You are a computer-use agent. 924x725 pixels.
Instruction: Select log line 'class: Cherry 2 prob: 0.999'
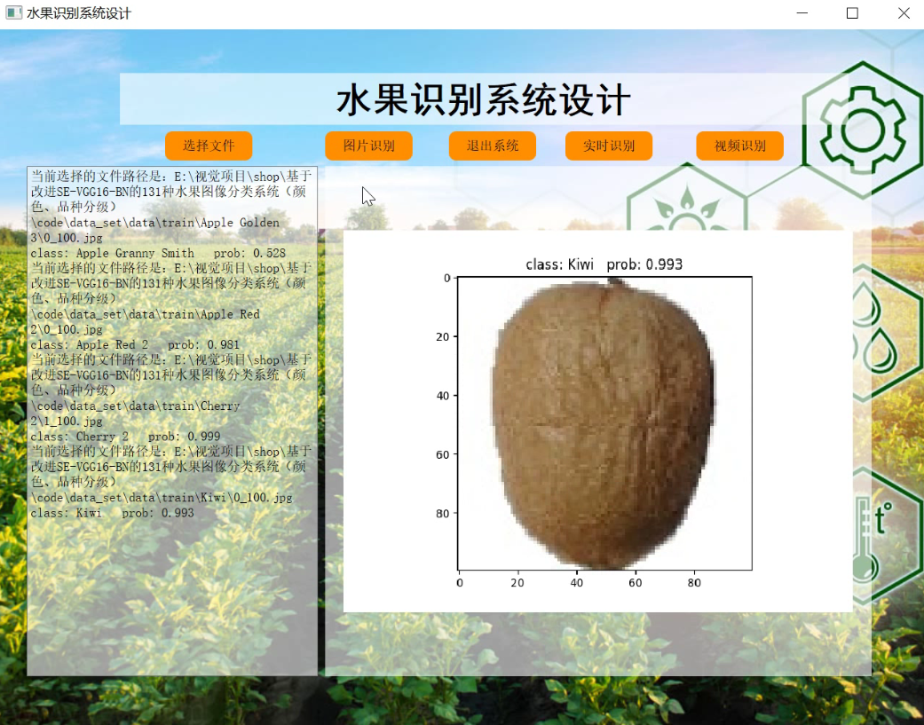point(125,437)
